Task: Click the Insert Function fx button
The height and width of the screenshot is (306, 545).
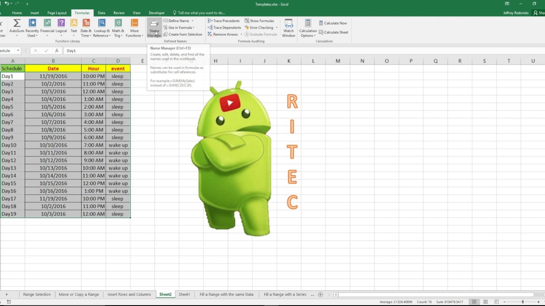Action: pos(57,51)
